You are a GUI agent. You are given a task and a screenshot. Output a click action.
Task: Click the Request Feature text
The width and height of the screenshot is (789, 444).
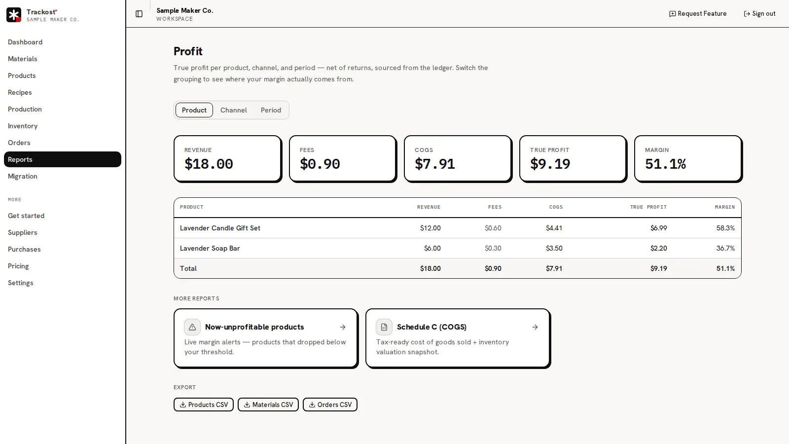coord(702,14)
